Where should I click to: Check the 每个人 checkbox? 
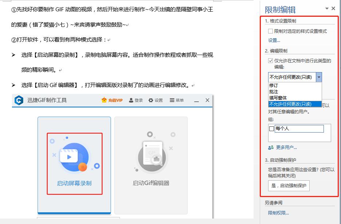271,129
